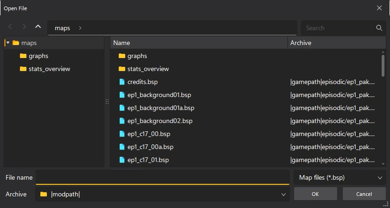390x208 pixels.
Task: Click the dialog resize grip corner
Action: point(386,204)
